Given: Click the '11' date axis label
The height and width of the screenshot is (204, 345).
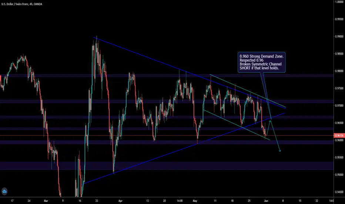Looking at the screenshot, I should coord(215,201).
